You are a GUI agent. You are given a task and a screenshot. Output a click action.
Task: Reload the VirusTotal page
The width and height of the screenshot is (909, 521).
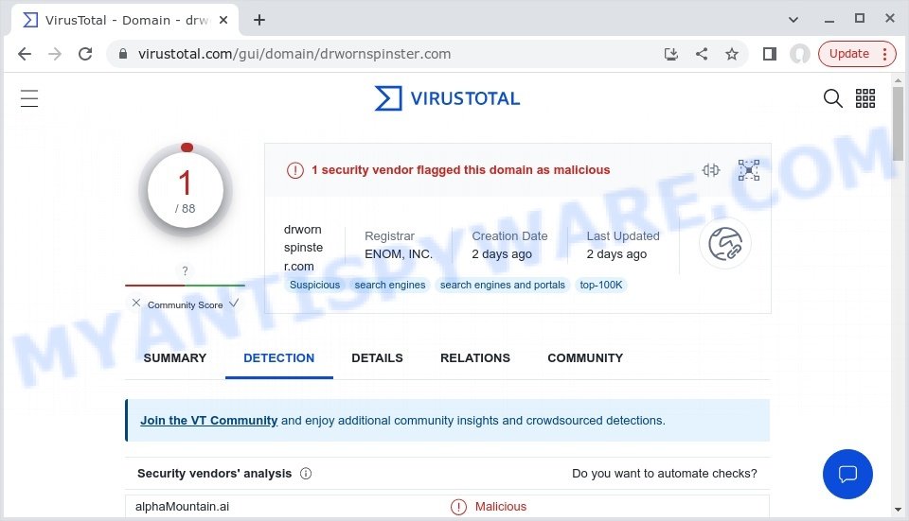pyautogui.click(x=85, y=54)
